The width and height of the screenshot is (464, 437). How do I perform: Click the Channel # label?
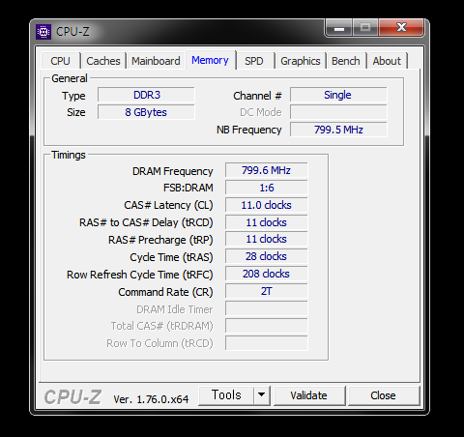[257, 96]
